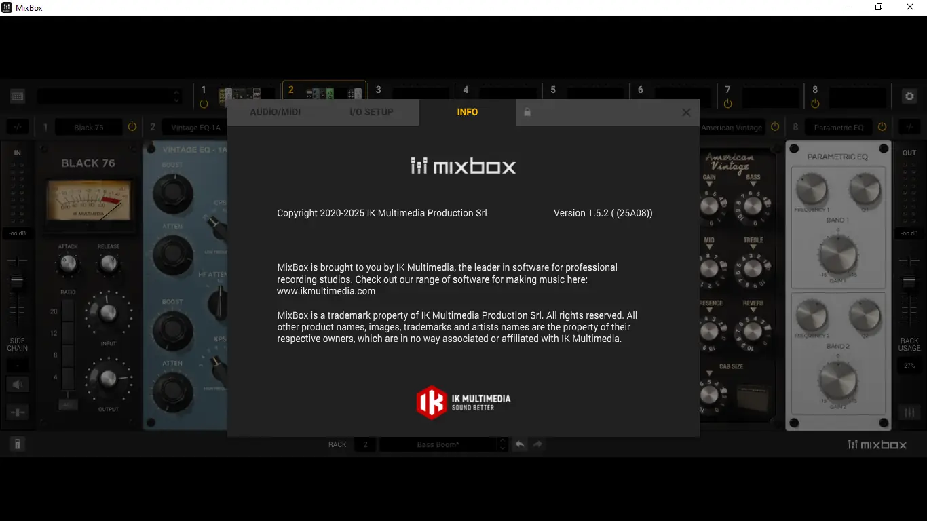Viewport: 927px width, 521px height.
Task: Click the stepper arrows on the top preset field
Action: (x=177, y=96)
